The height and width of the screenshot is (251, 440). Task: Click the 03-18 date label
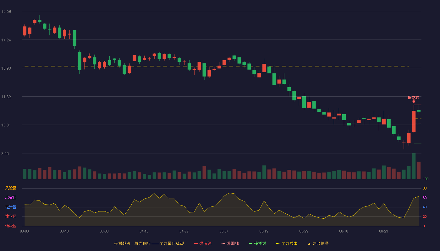point(64,231)
